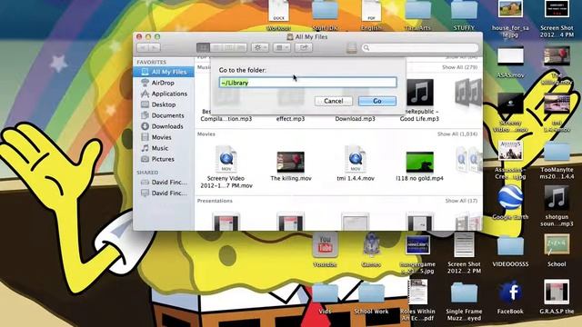This screenshot has width=582, height=327.
Task: Select All My Files in sidebar
Action: coord(164,72)
